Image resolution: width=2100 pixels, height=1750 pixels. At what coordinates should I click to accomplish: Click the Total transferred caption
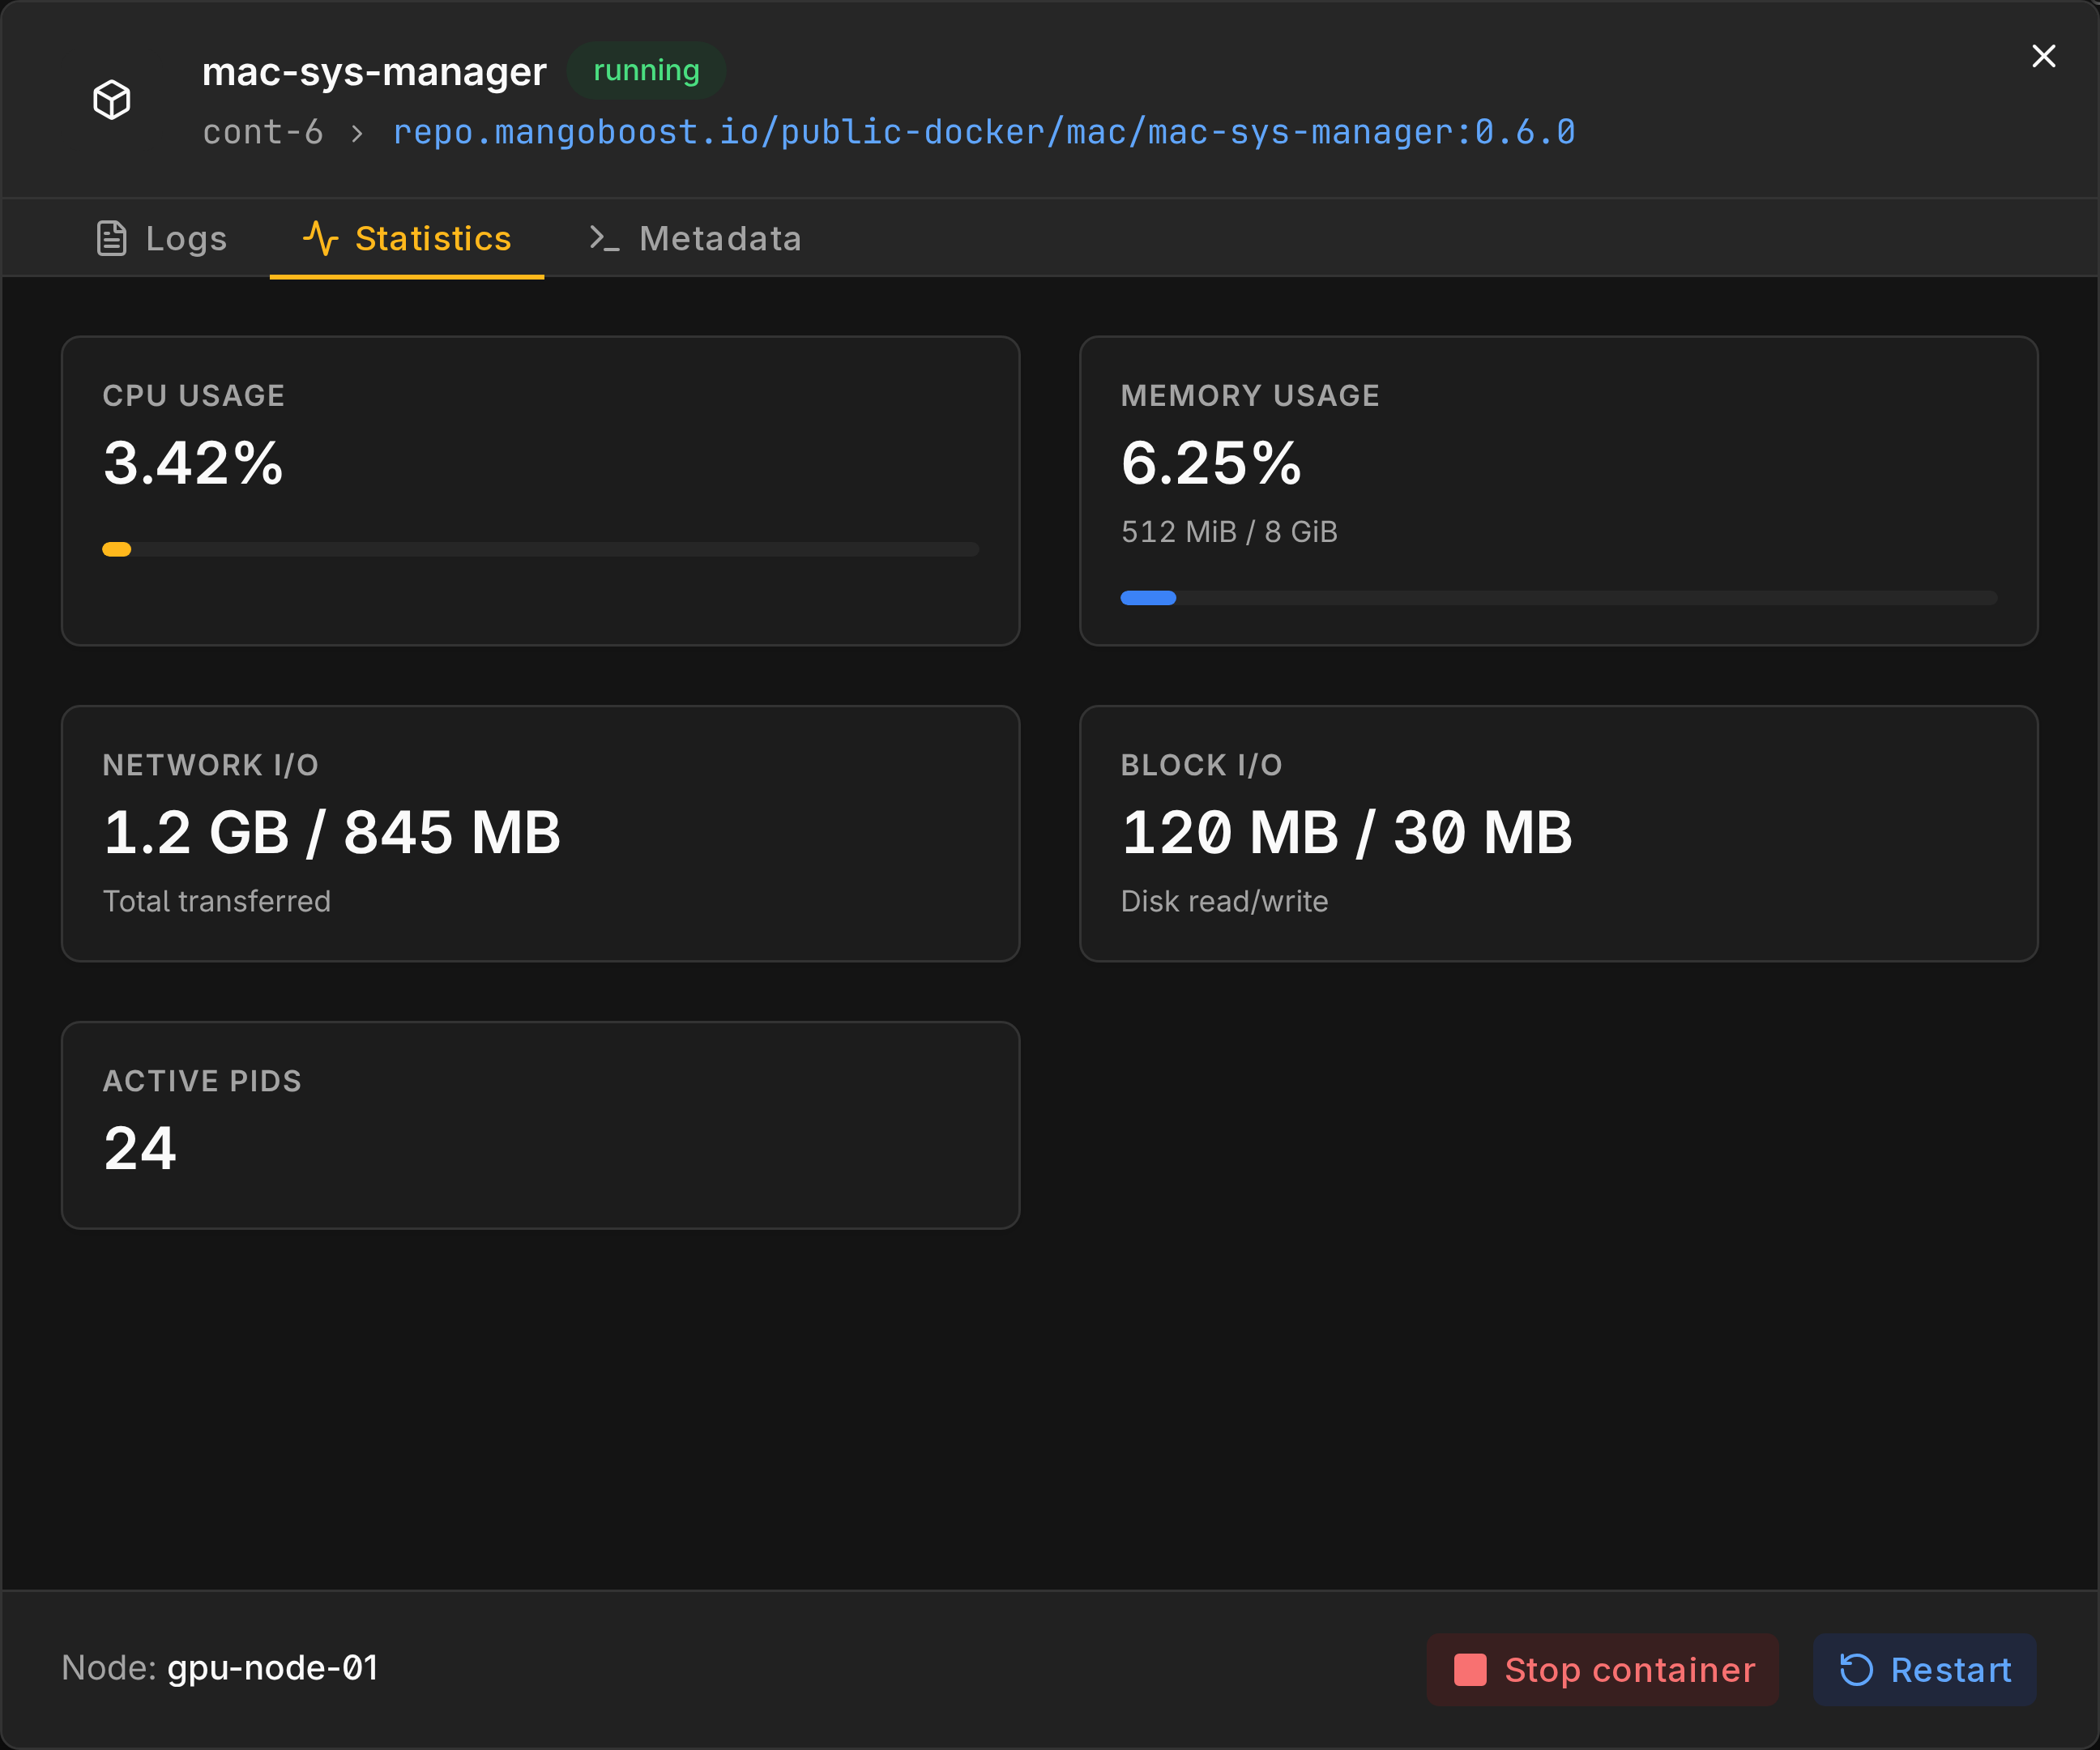[x=217, y=902]
